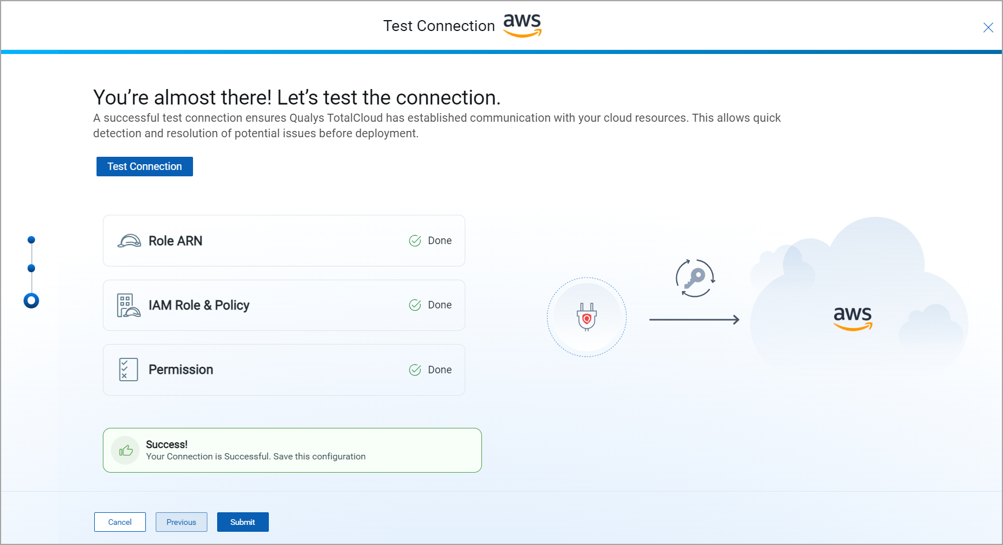Select the first step dot in the stepper
This screenshot has height=545, width=1003.
click(32, 239)
